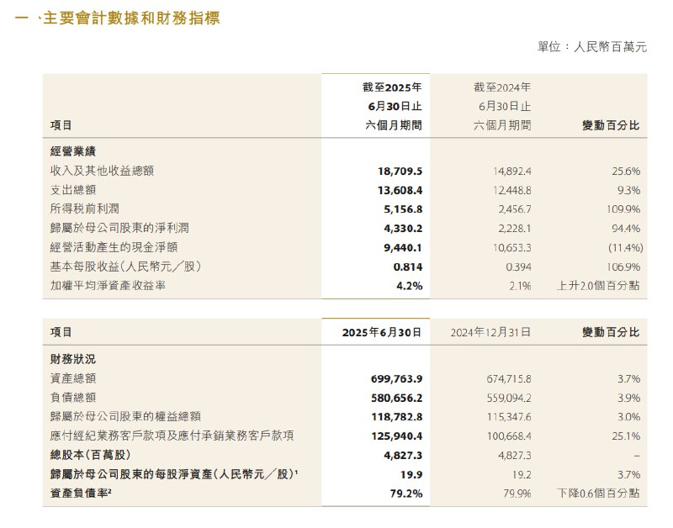
Task: Click the 上升2.0個百分點 cell
Action: pos(599,285)
